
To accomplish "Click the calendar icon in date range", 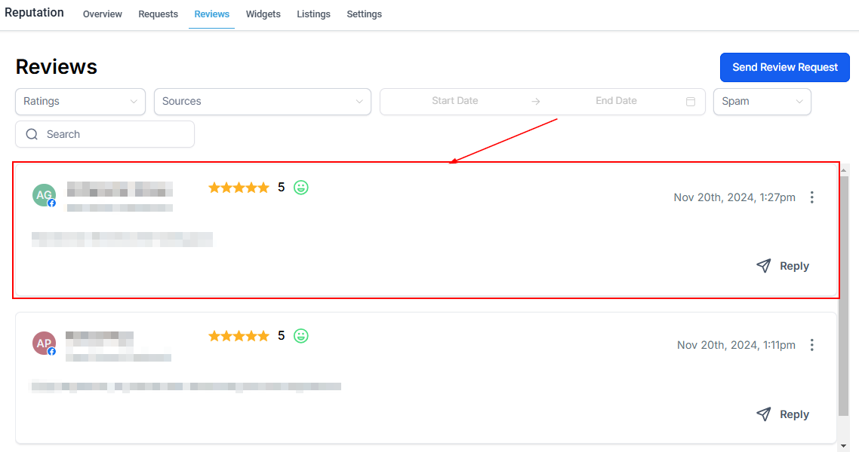I will tap(690, 102).
